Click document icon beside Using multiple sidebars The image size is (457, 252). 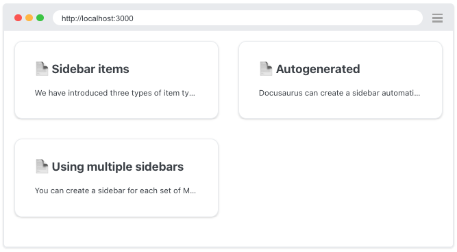[42, 167]
